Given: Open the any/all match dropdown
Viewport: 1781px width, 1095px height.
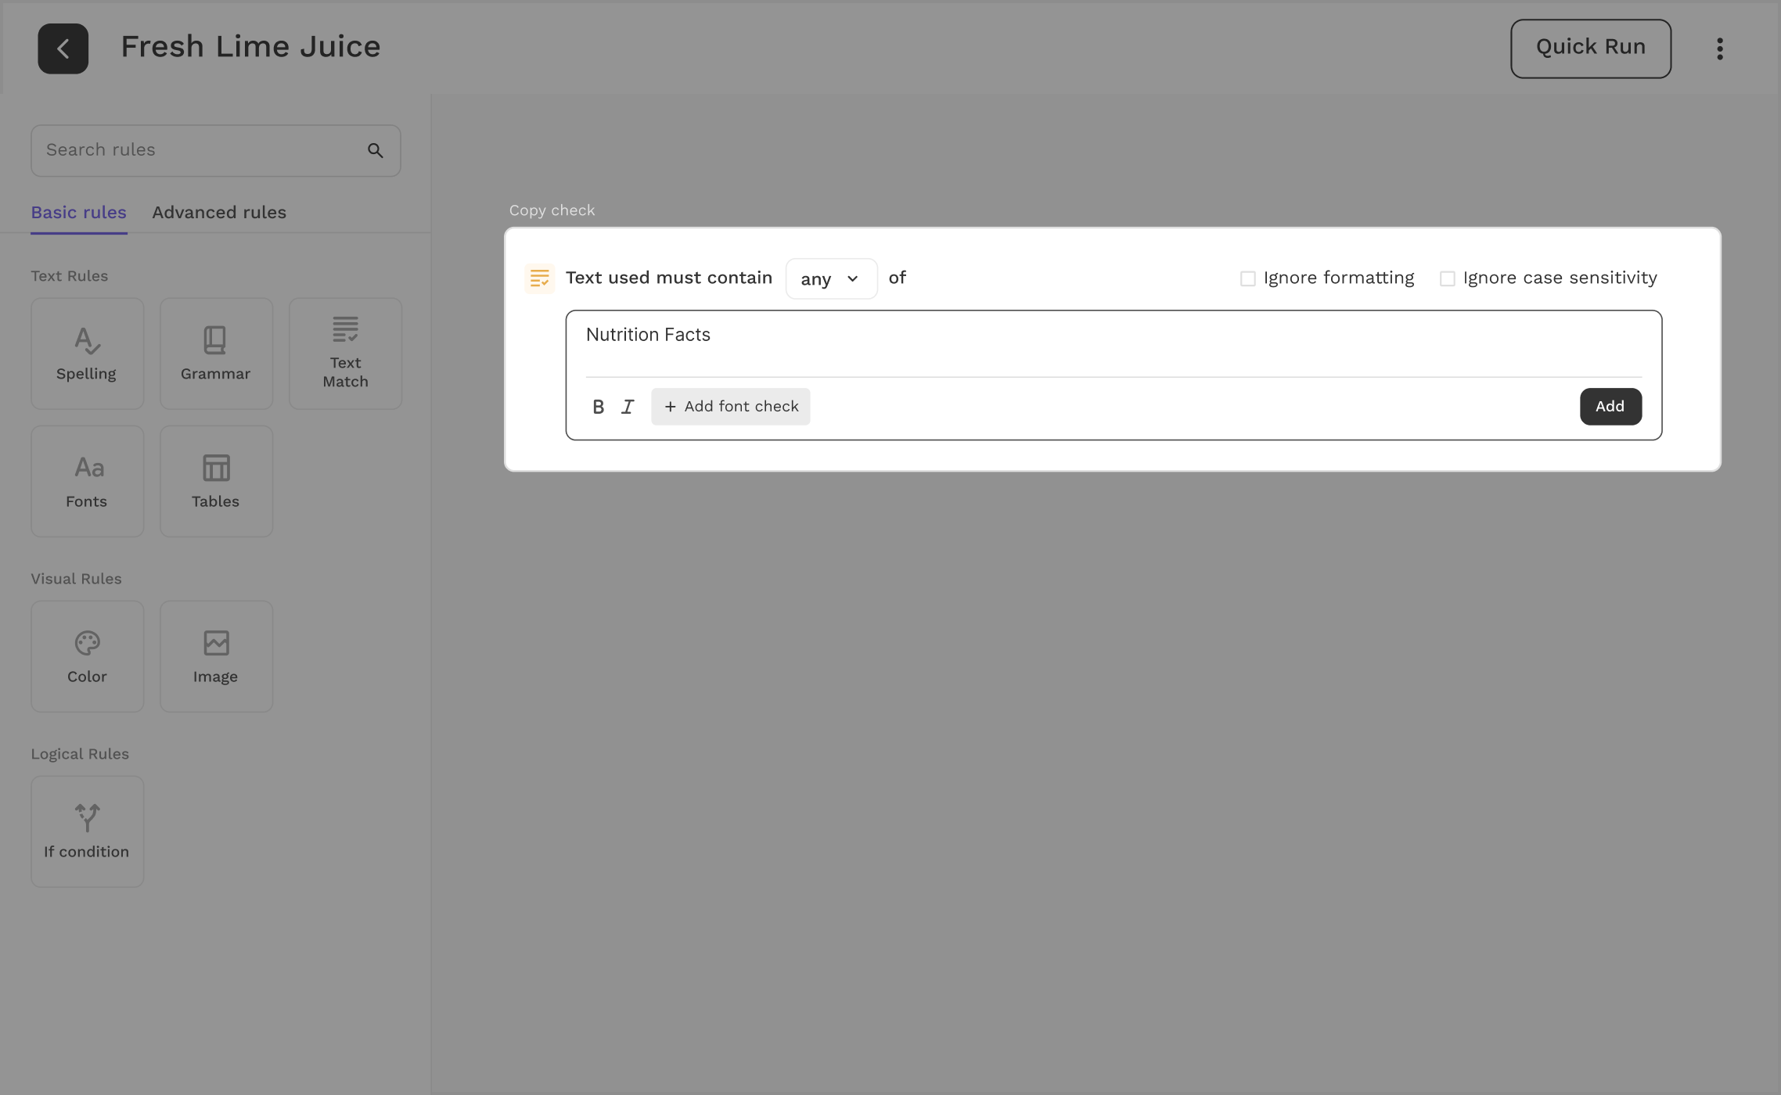Looking at the screenshot, I should pos(831,278).
